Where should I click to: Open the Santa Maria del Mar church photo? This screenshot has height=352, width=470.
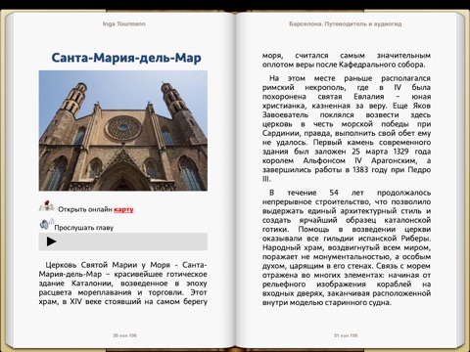coord(123,130)
